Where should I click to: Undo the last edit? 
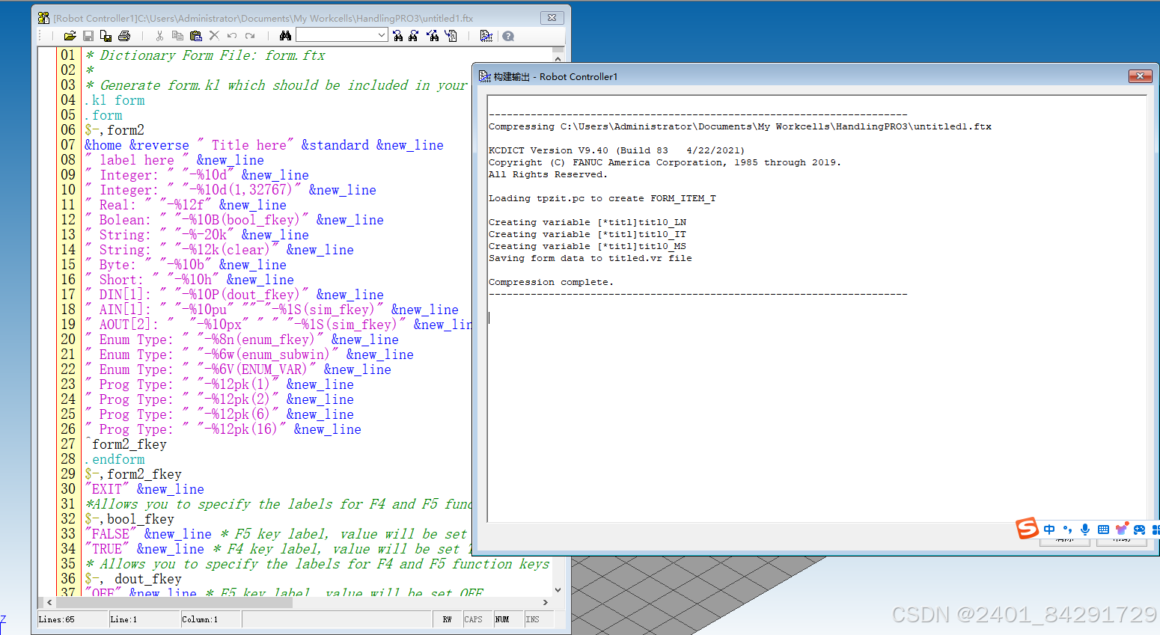pyautogui.click(x=232, y=36)
